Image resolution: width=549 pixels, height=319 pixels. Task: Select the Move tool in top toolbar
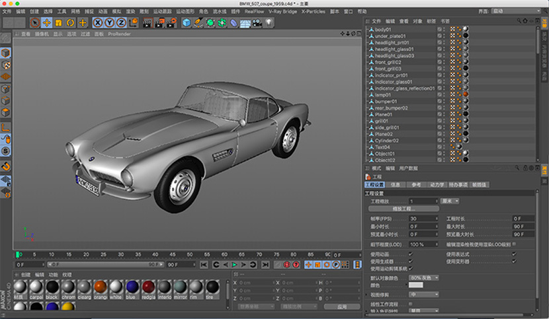coord(47,22)
